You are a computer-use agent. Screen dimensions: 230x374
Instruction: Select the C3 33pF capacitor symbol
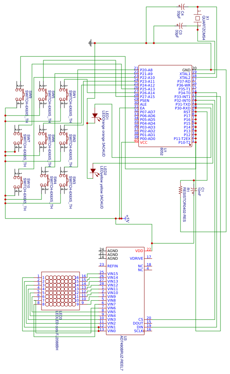tap(180, 26)
